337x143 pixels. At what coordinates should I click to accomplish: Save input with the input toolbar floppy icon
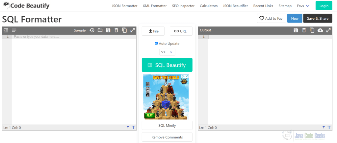tap(108, 30)
